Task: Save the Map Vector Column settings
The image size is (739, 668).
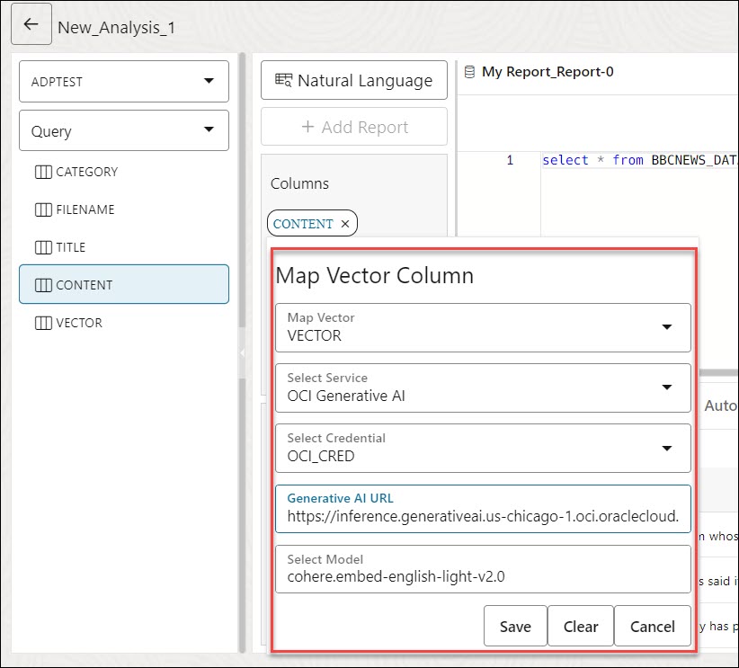Action: pos(514,626)
